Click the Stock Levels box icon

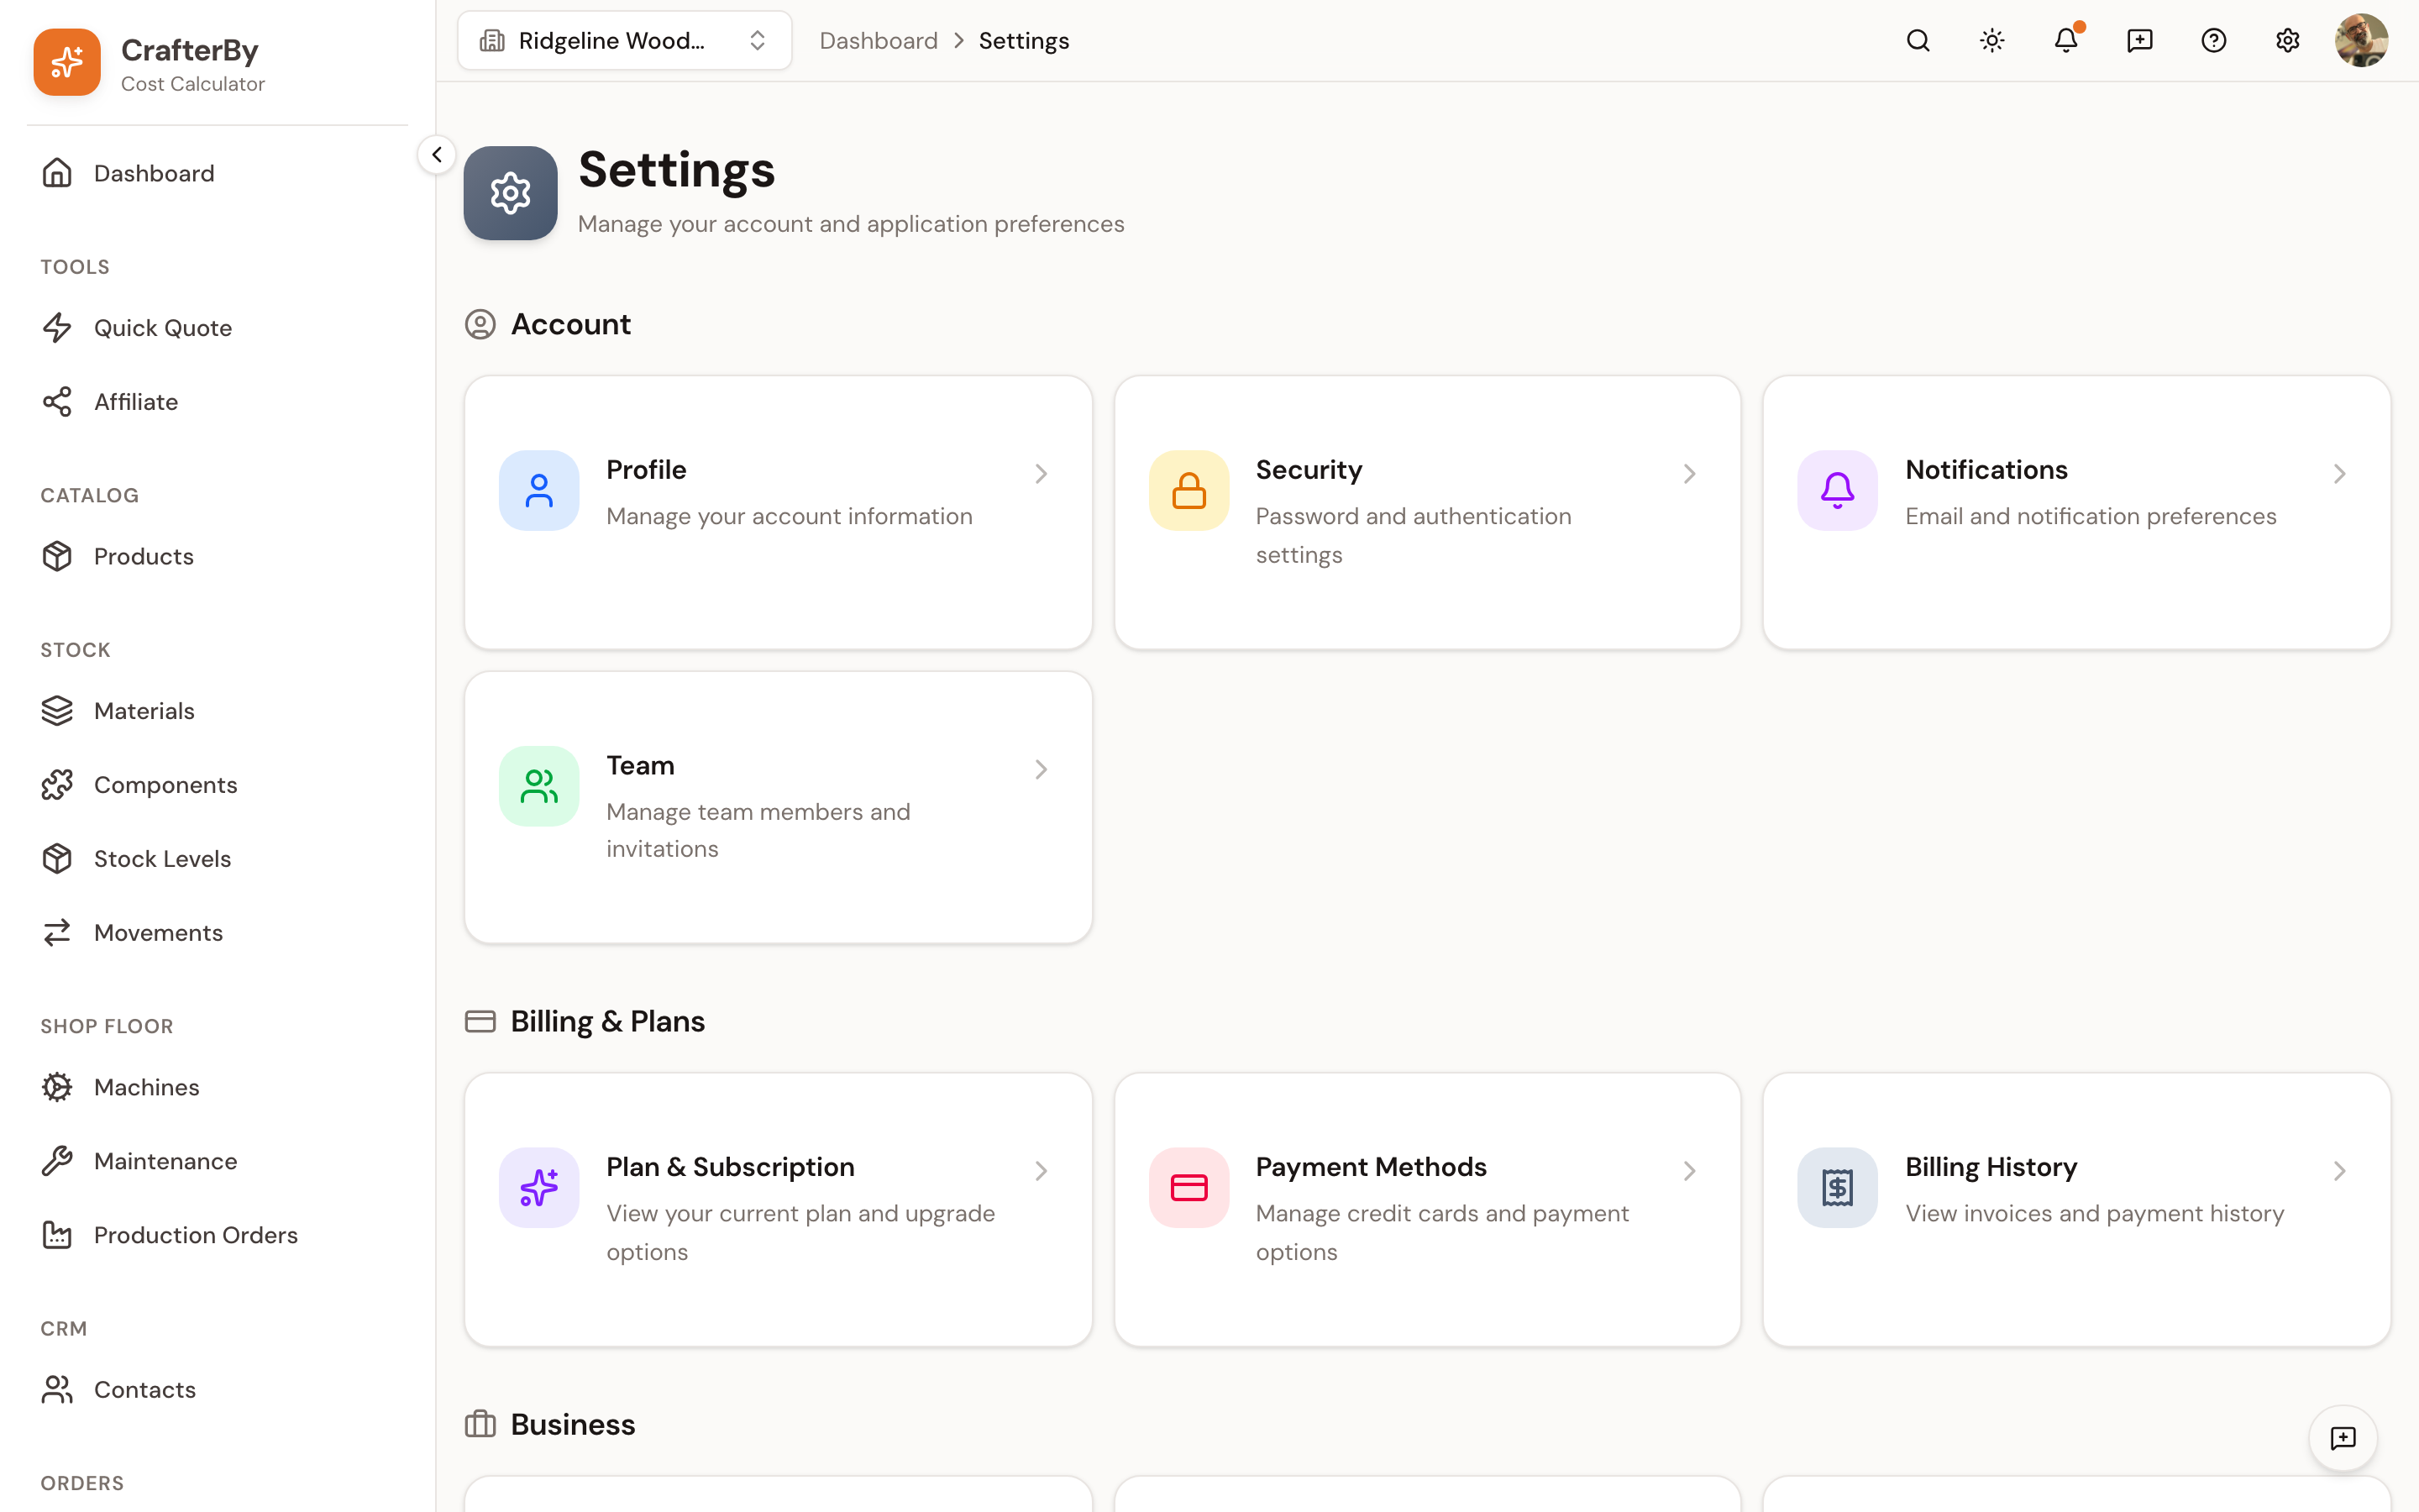57,859
